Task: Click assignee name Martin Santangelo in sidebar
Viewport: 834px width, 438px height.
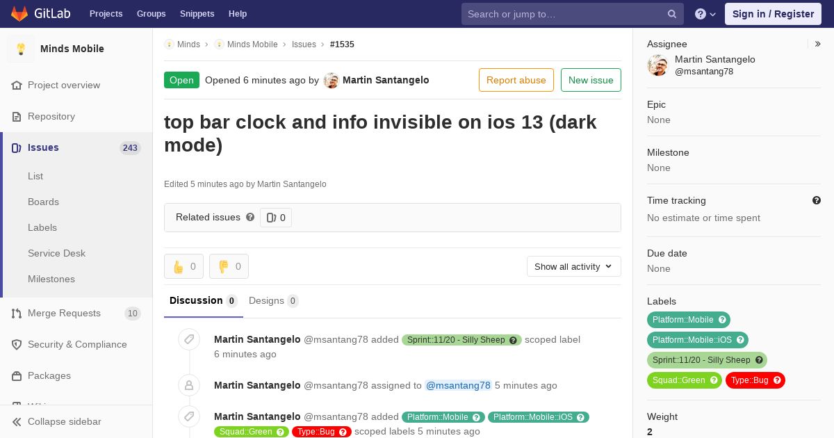Action: (715, 59)
